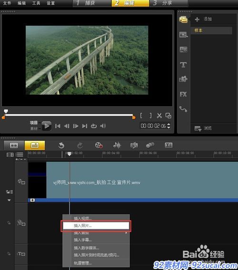The height and width of the screenshot is (270, 238).
Task: Select 素材 playback mode
Action: coord(34,128)
